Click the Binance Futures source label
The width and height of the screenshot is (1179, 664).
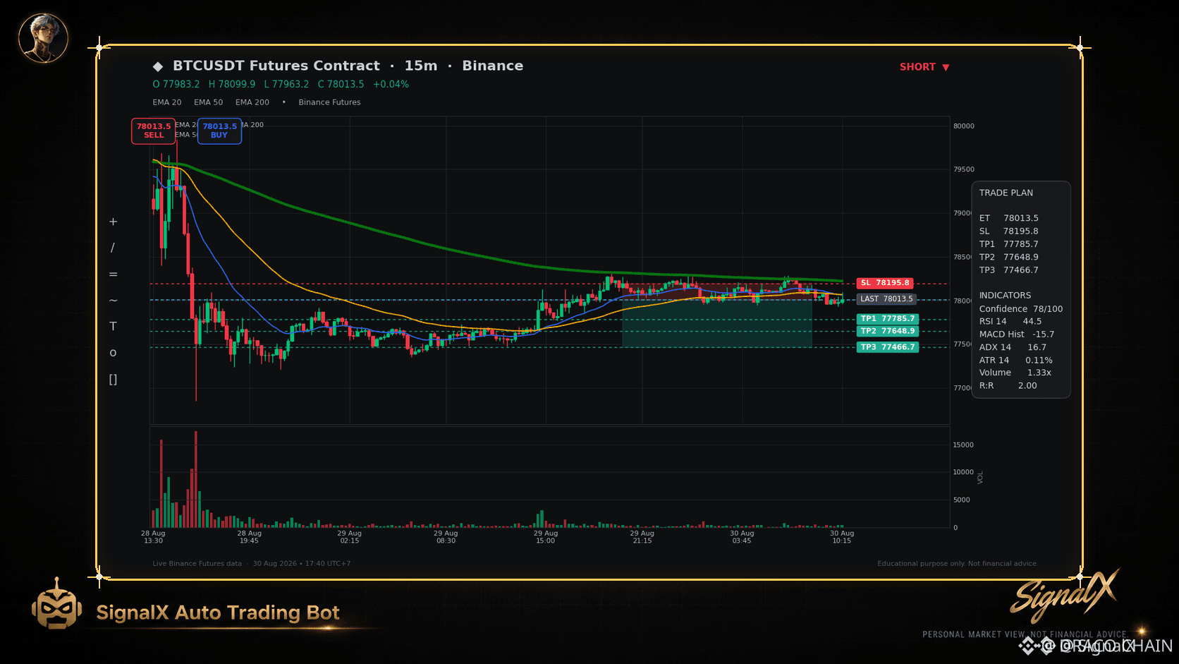(329, 102)
